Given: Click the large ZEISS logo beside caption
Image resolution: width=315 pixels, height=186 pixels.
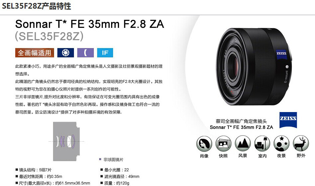Looking at the screenshot, I should [x=288, y=120].
